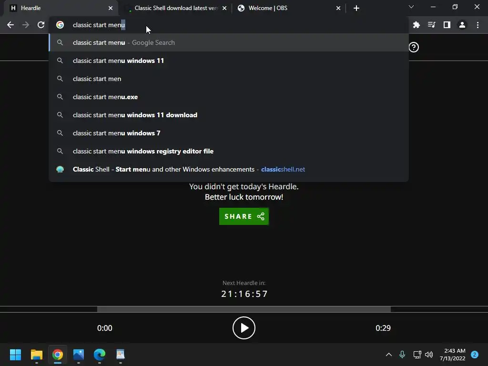The image size is (488, 366).
Task: Click the Chrome taskbar icon
Action: click(58, 355)
